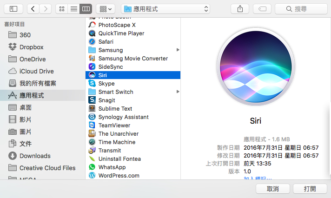This screenshot has height=198, width=331.
Task: Select the Smart Switch folder
Action: (x=133, y=92)
